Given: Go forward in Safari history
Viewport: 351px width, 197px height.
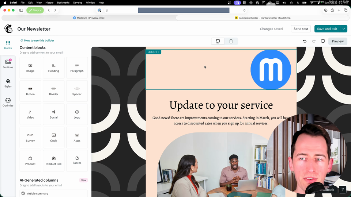Looking at the screenshot, I should point(55,10).
